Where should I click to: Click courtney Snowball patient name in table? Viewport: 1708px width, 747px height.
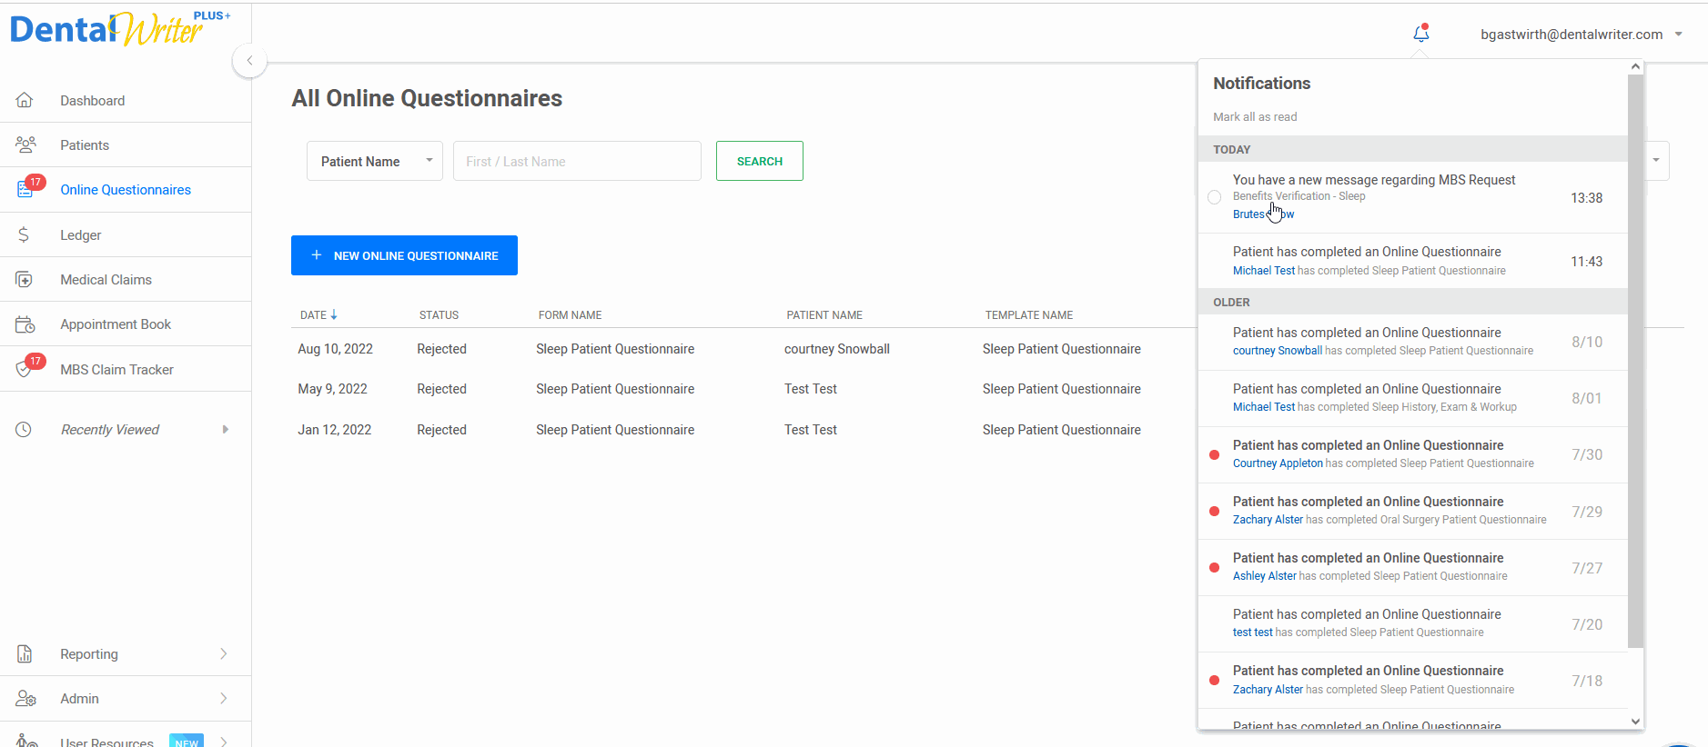(837, 349)
